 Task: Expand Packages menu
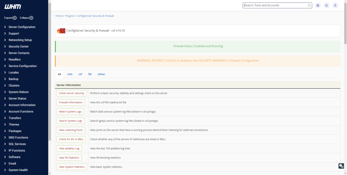coord(15,131)
